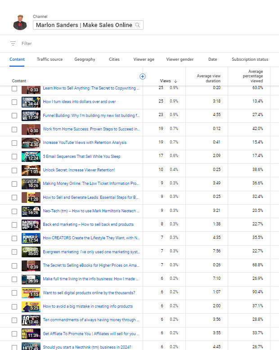
Task: Open Back end marketing video link
Action: [88, 224]
